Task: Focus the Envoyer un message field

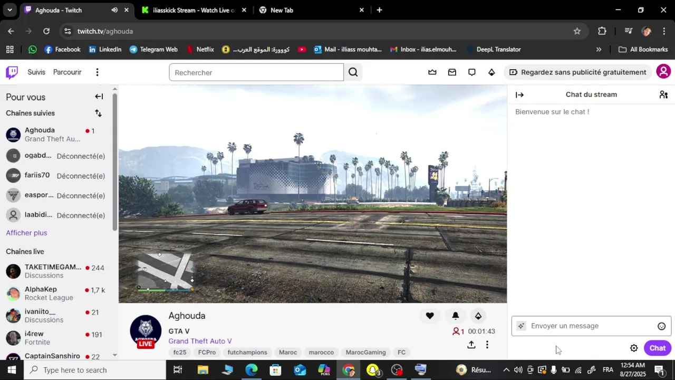Action: pos(591,326)
